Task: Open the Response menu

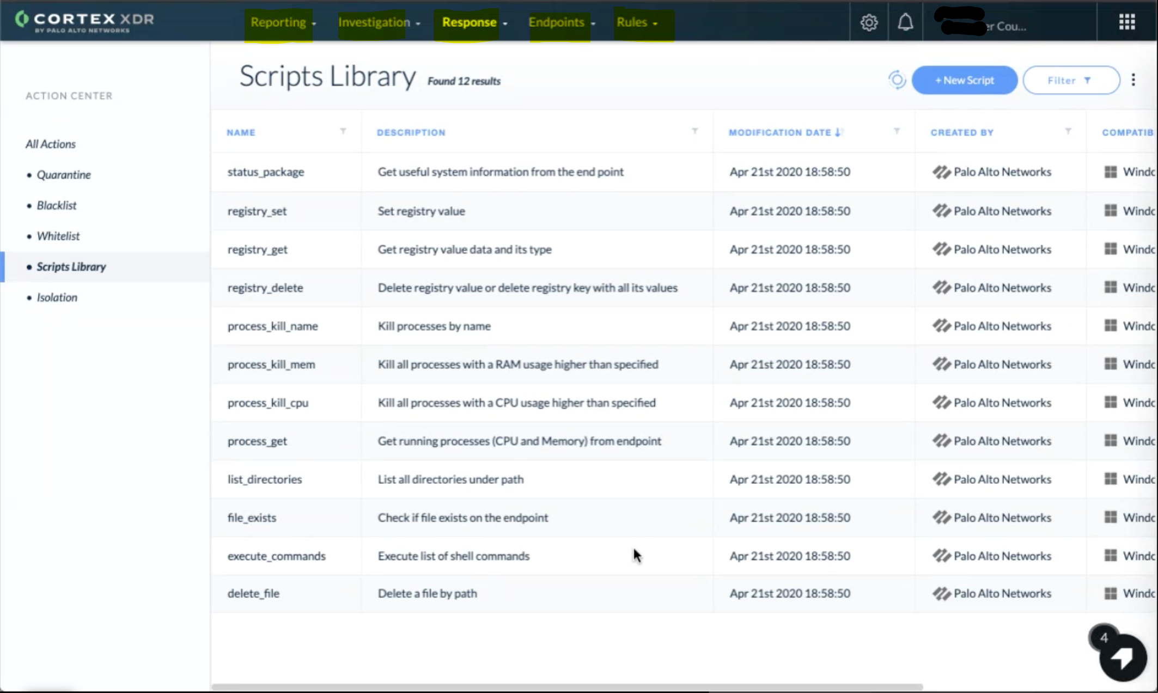Action: (474, 22)
